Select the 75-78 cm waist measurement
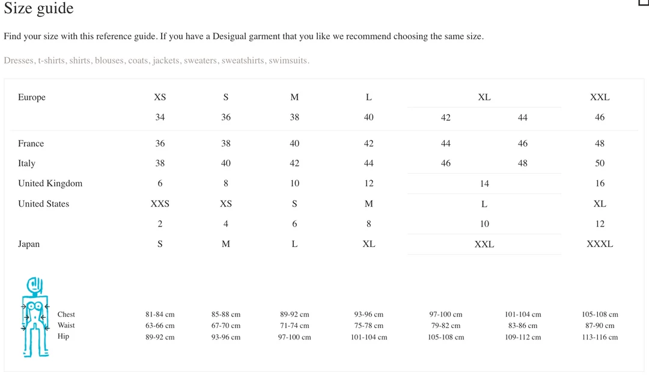The image size is (649, 376). (x=368, y=326)
